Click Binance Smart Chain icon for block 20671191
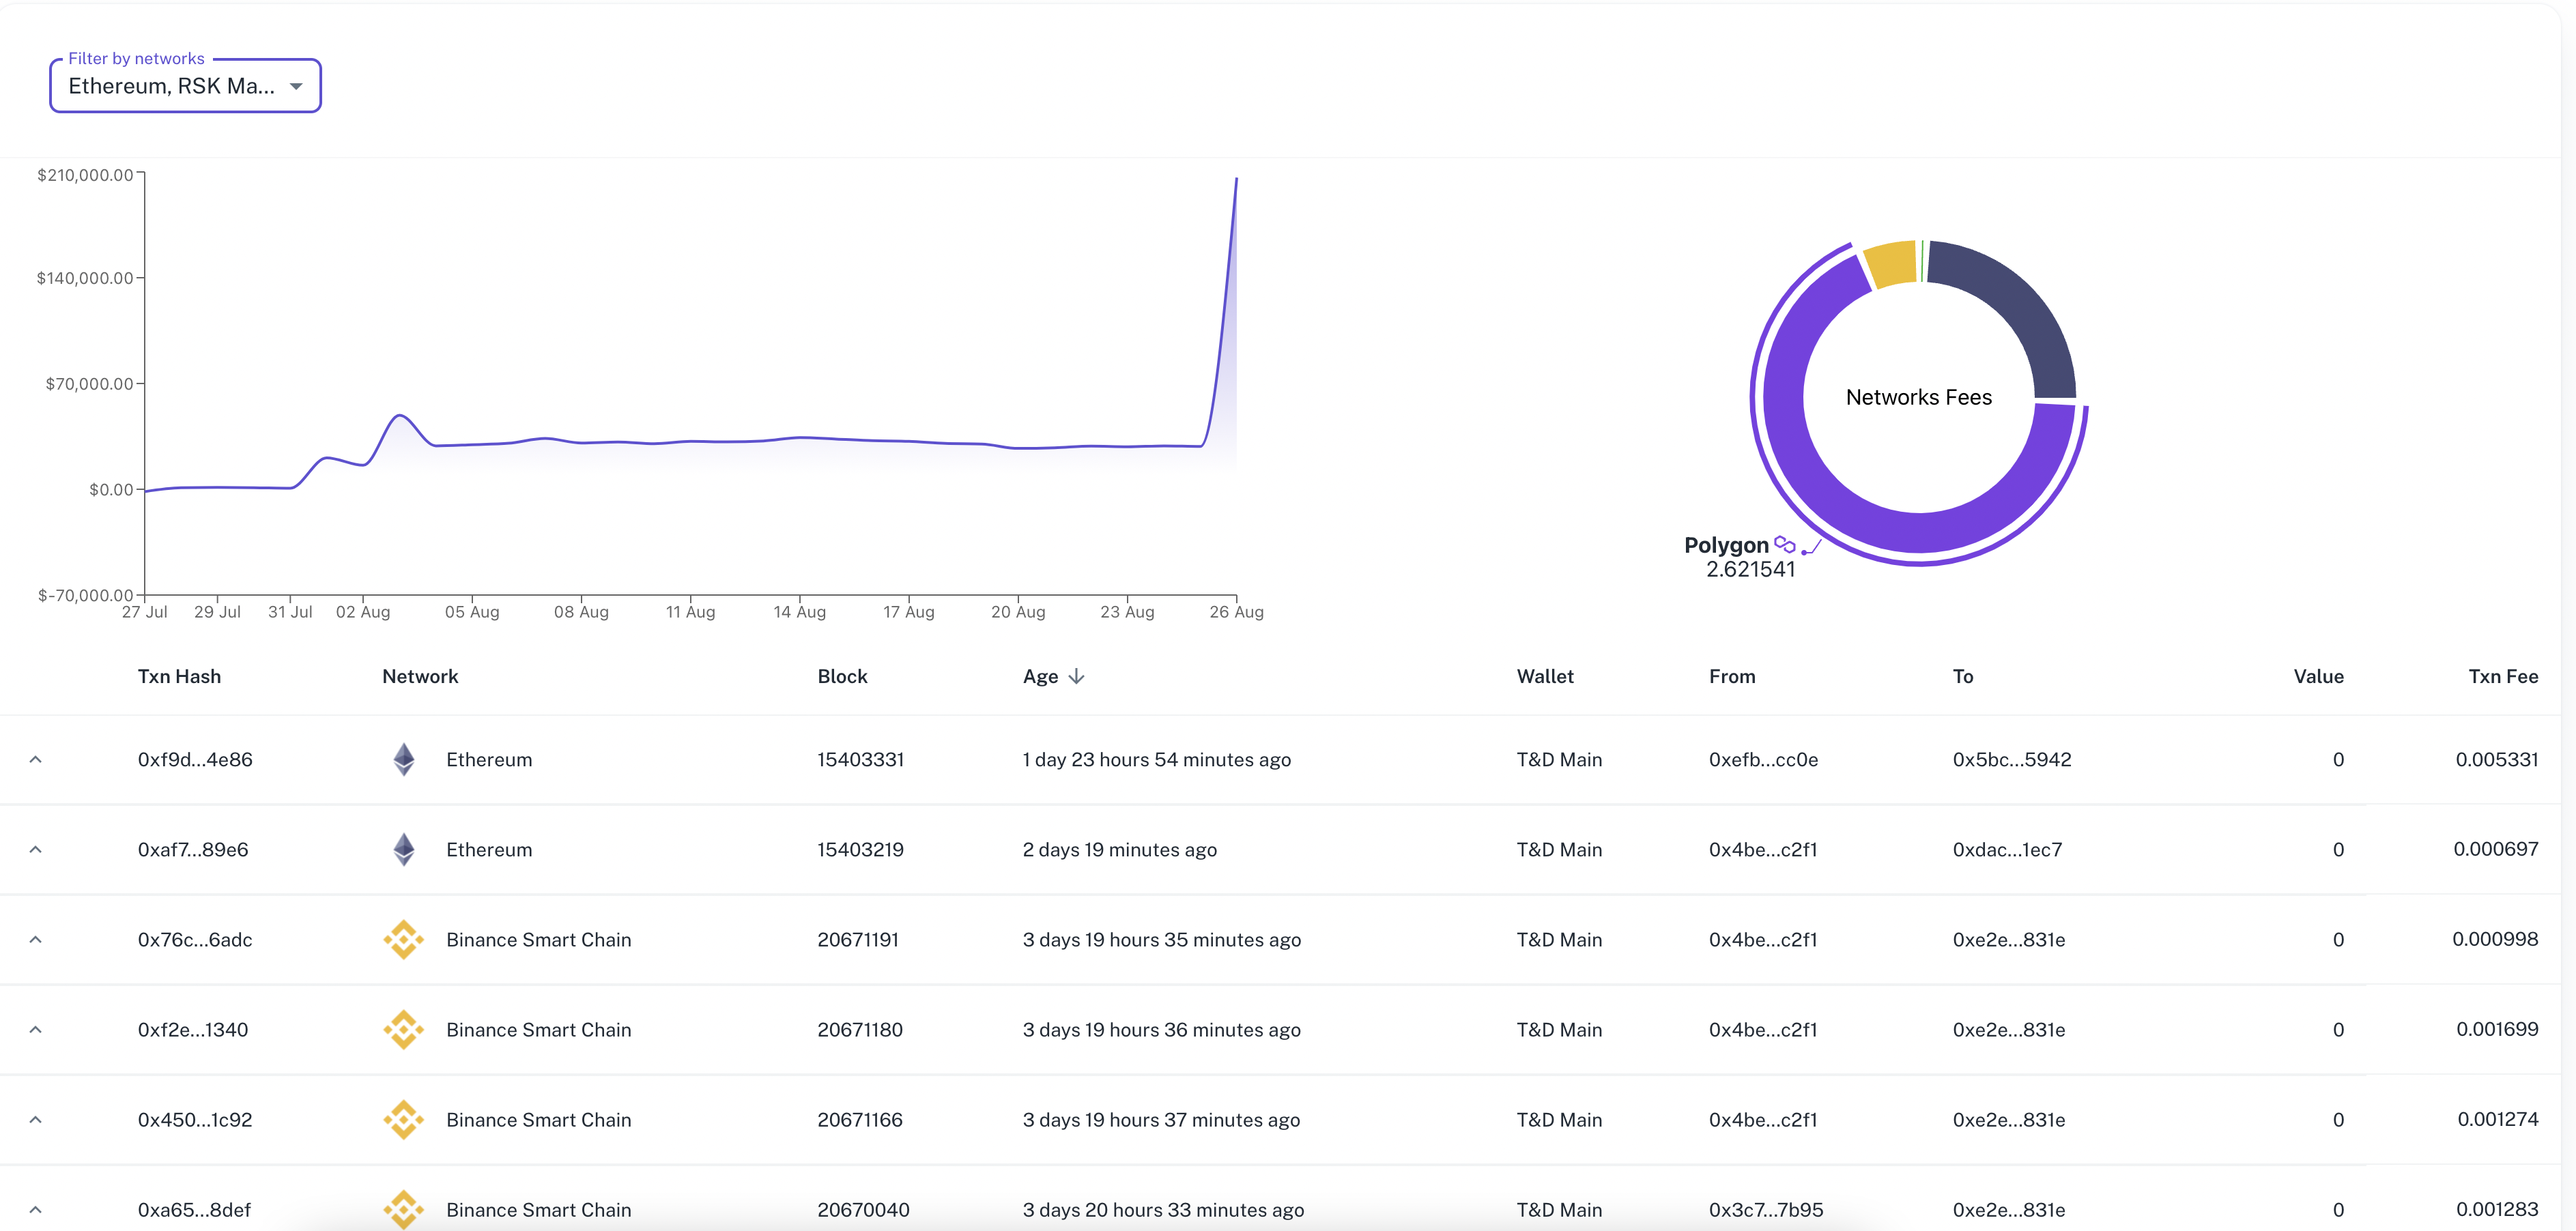 click(x=403, y=939)
